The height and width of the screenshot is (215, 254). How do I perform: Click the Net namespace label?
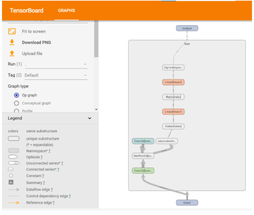187,44
